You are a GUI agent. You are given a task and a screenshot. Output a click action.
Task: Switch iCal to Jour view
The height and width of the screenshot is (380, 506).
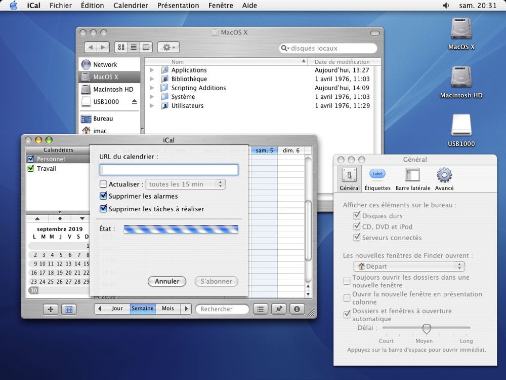[117, 309]
